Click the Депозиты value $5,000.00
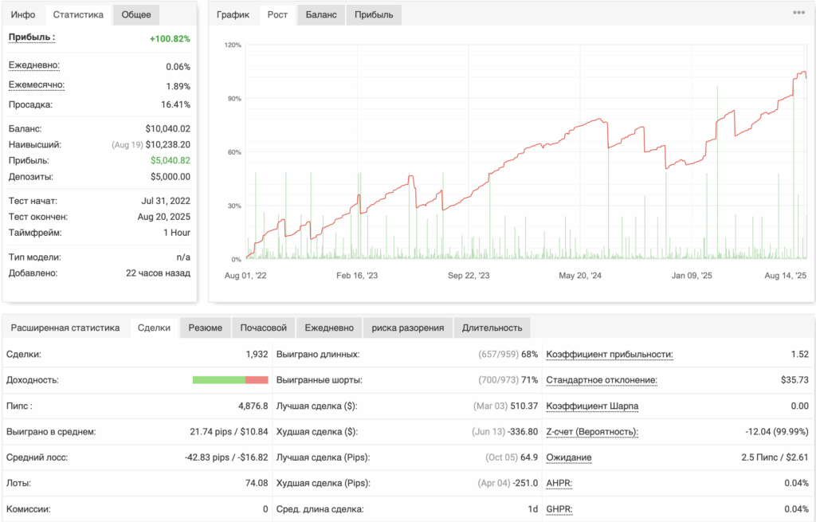816x522 pixels. (171, 177)
